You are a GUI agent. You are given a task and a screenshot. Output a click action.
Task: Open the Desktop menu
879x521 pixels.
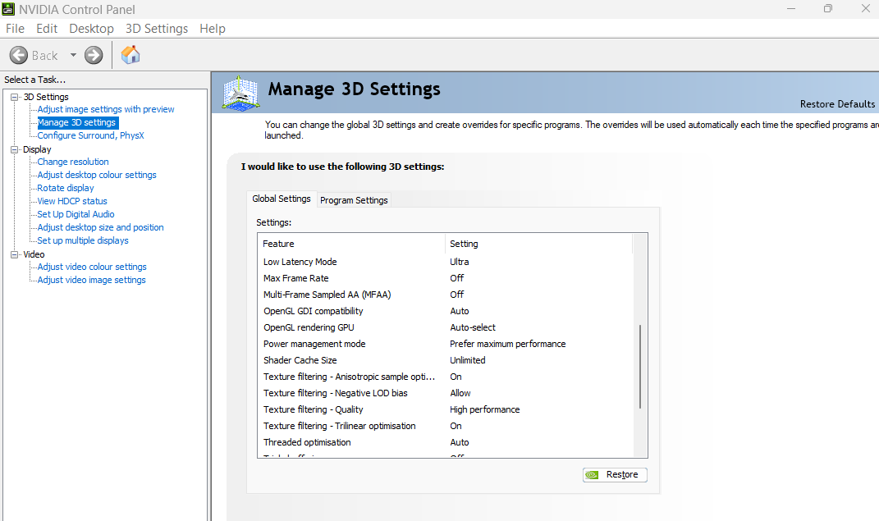[x=91, y=29]
